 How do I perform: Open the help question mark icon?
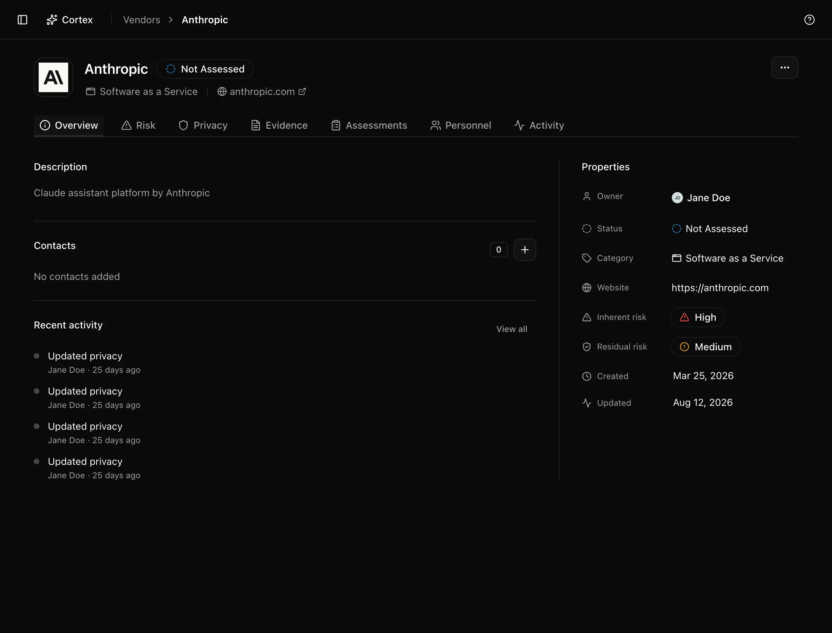coord(810,20)
